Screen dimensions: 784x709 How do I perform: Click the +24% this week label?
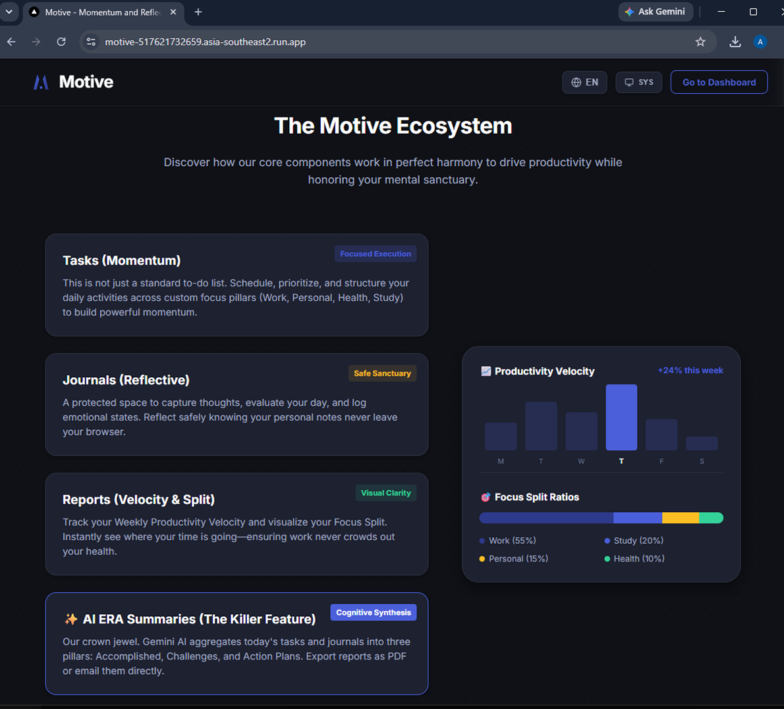coord(690,370)
